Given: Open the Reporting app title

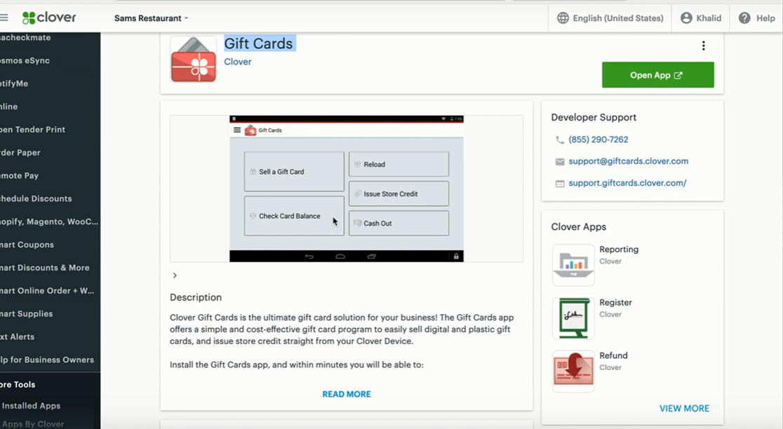Looking at the screenshot, I should [x=619, y=250].
